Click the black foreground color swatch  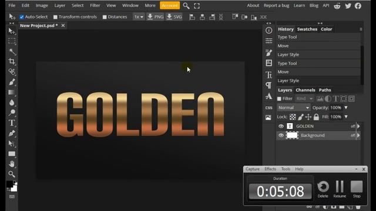(9, 184)
